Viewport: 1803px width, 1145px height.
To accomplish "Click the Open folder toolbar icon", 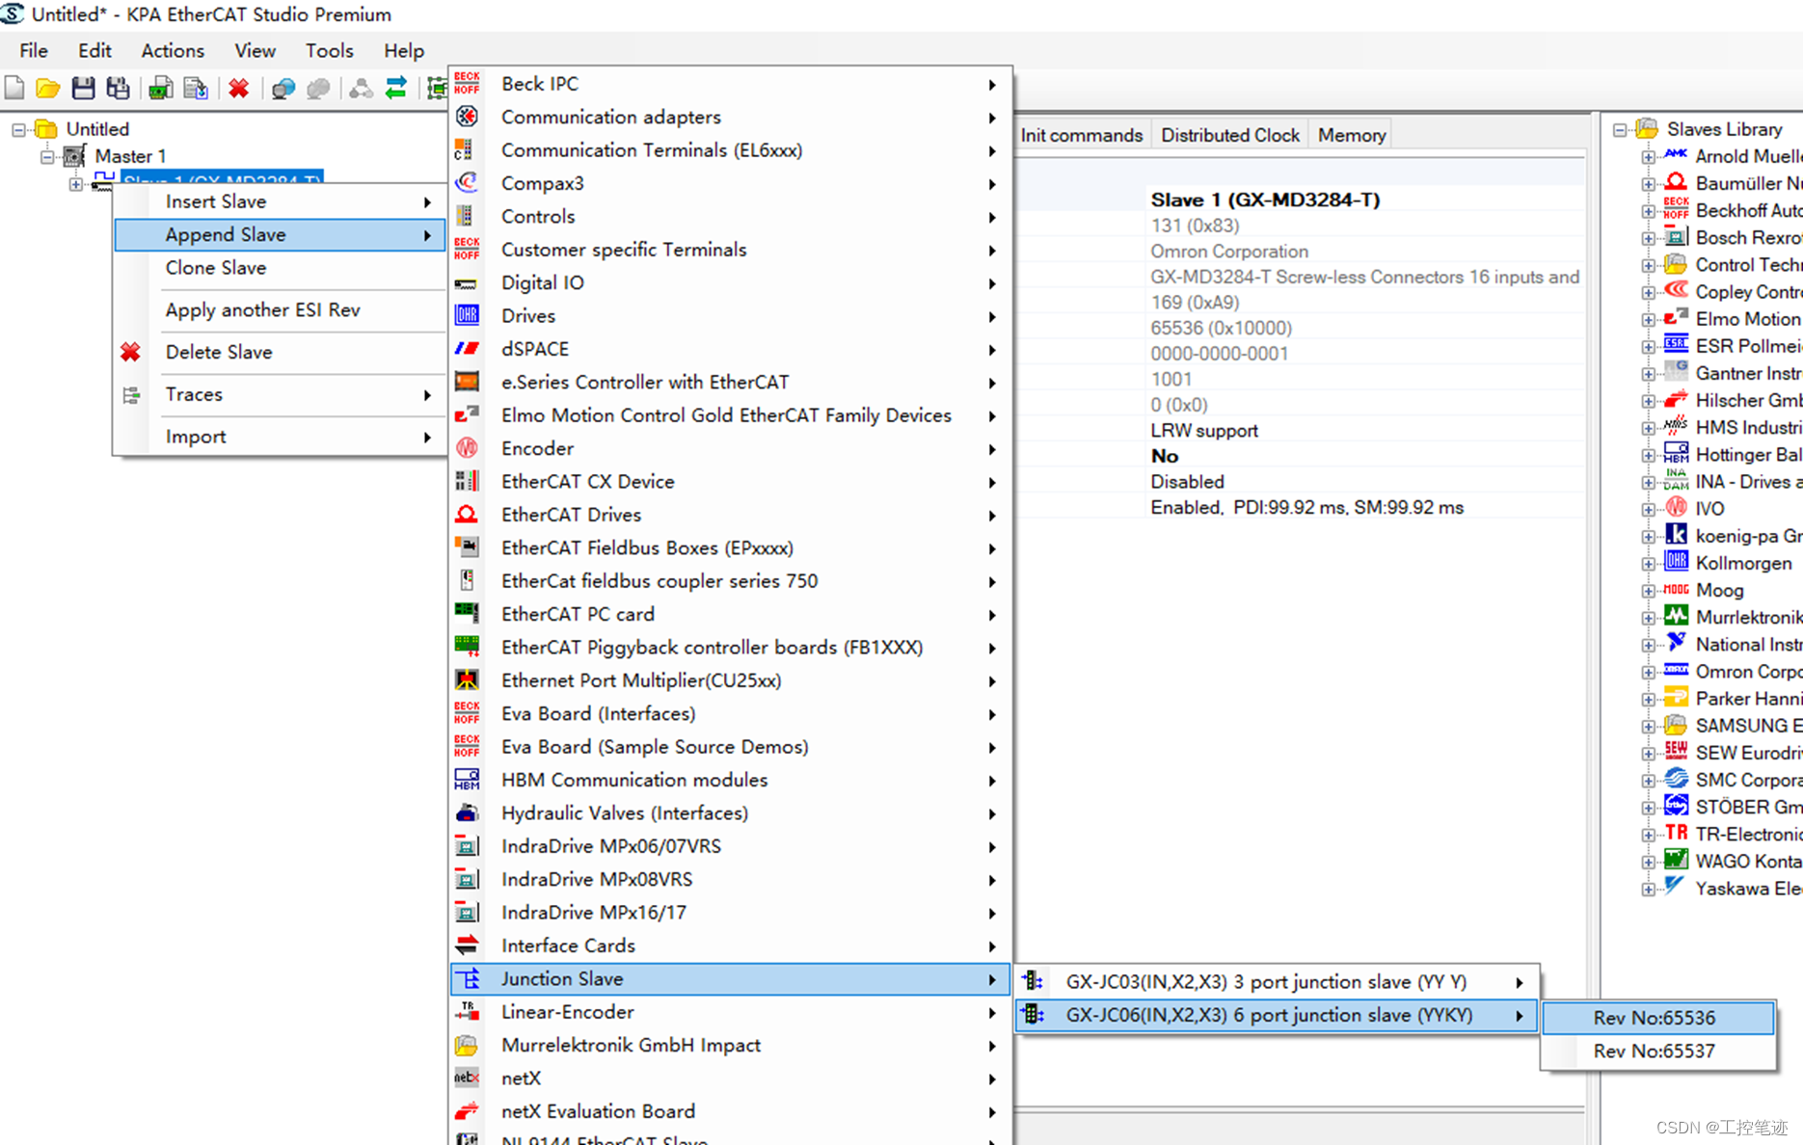I will click(47, 89).
